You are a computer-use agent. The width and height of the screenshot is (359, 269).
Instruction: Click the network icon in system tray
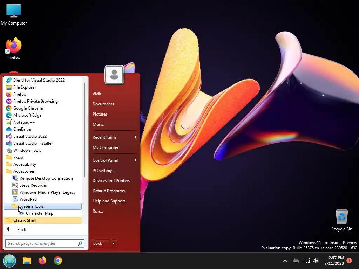pyautogui.click(x=307, y=261)
